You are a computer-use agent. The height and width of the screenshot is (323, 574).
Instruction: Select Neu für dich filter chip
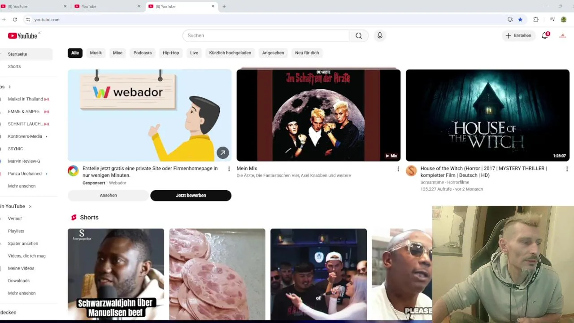307,53
